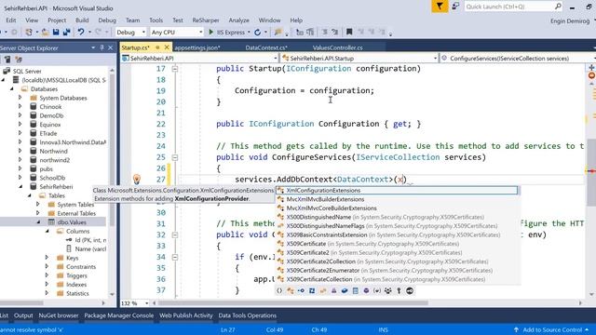Open the ReSharper menu
The height and width of the screenshot is (335, 596).
[x=206, y=20]
